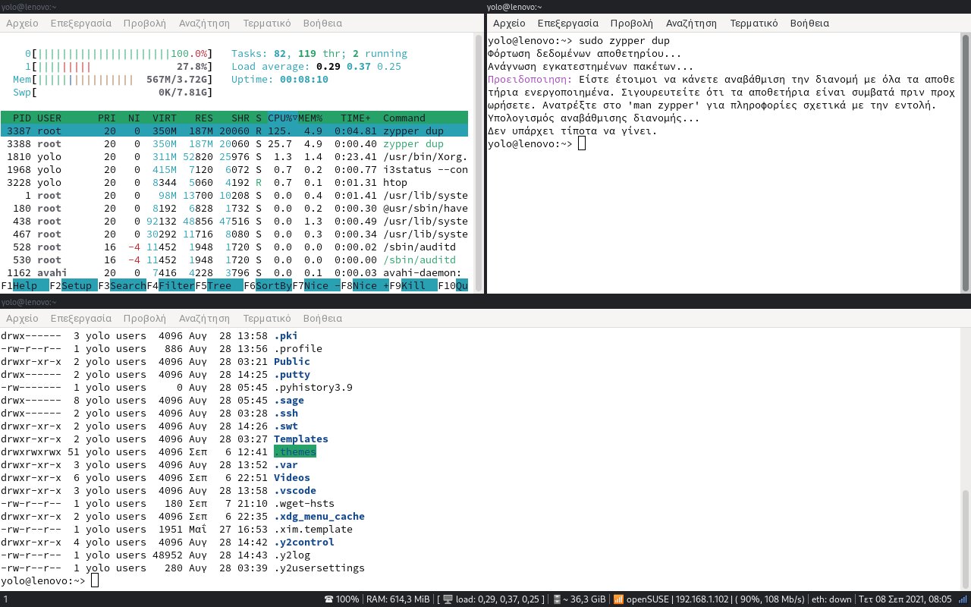Click the .wget-hsts file name
The width and height of the screenshot is (971, 607).
tap(304, 503)
